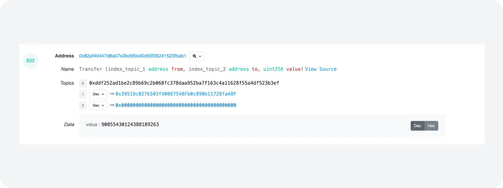503x188 pixels.
Task: Switch data display to Hex
Action: pos(431,126)
